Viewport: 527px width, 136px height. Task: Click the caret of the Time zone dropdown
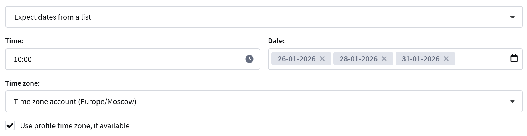coord(512,102)
